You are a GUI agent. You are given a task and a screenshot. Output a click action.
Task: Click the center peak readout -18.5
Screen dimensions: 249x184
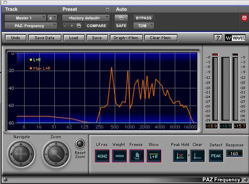pos(226,126)
